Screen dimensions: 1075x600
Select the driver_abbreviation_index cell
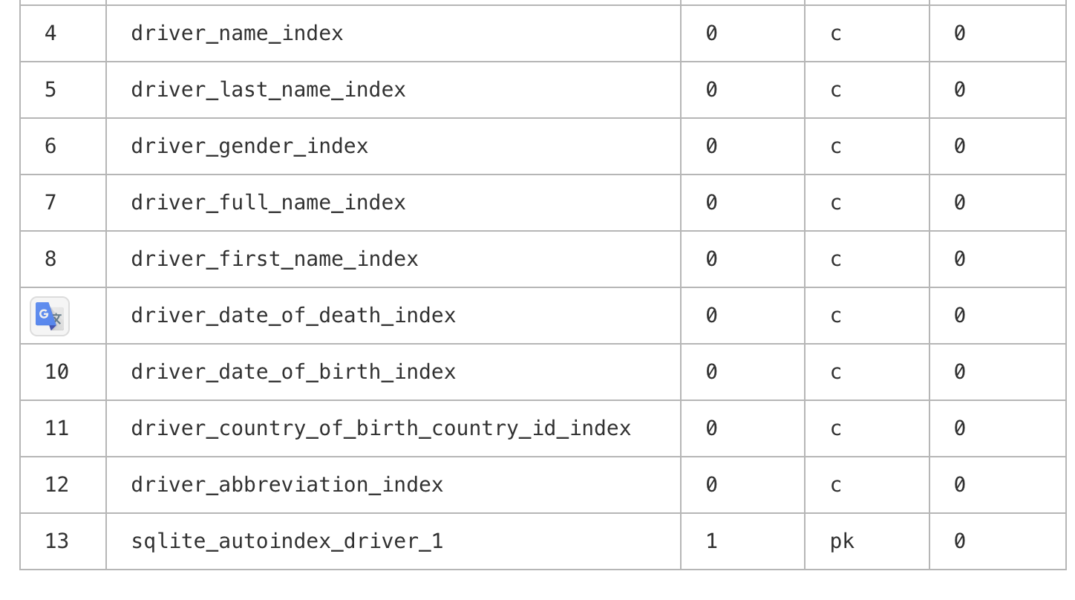click(287, 485)
